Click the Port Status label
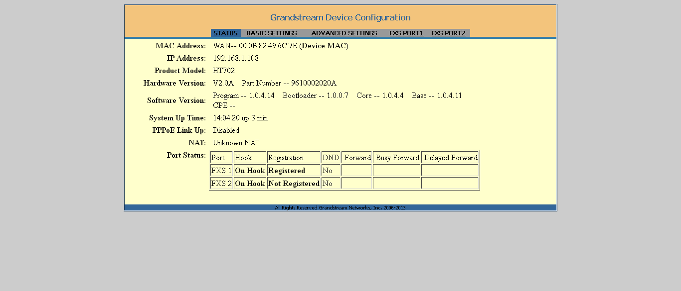The image size is (681, 291). [186, 155]
